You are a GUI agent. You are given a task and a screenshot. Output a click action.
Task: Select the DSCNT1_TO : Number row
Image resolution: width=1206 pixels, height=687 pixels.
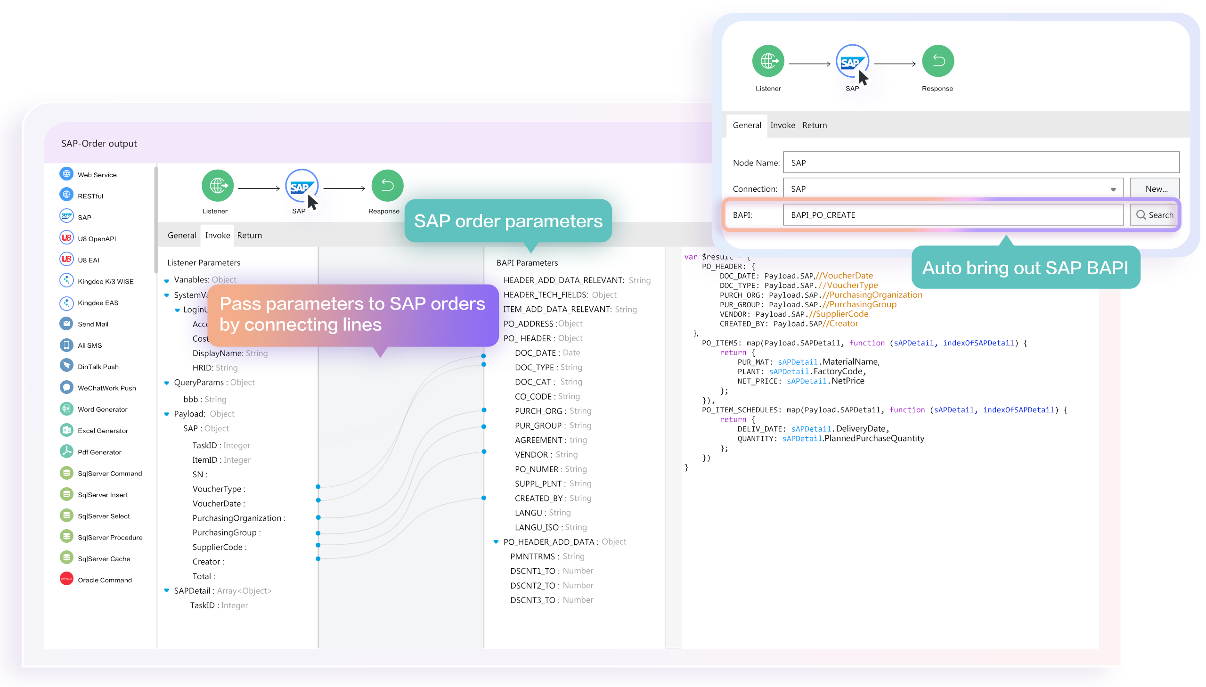click(x=551, y=571)
